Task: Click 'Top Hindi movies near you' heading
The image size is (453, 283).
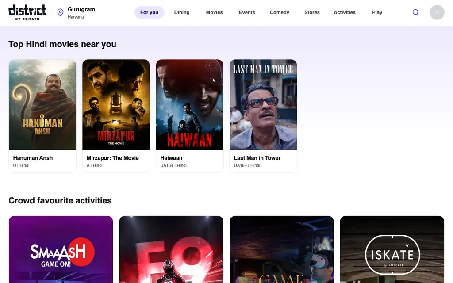Action: coord(62,44)
